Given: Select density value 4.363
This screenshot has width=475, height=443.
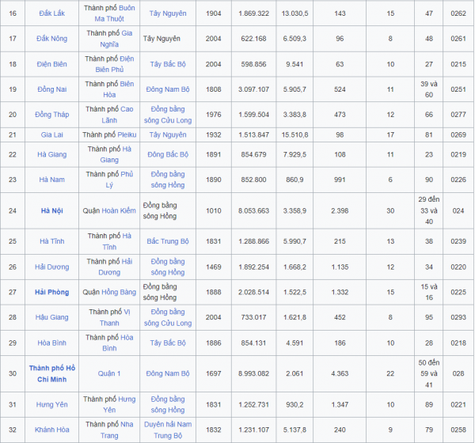Looking at the screenshot, I should [x=340, y=373].
